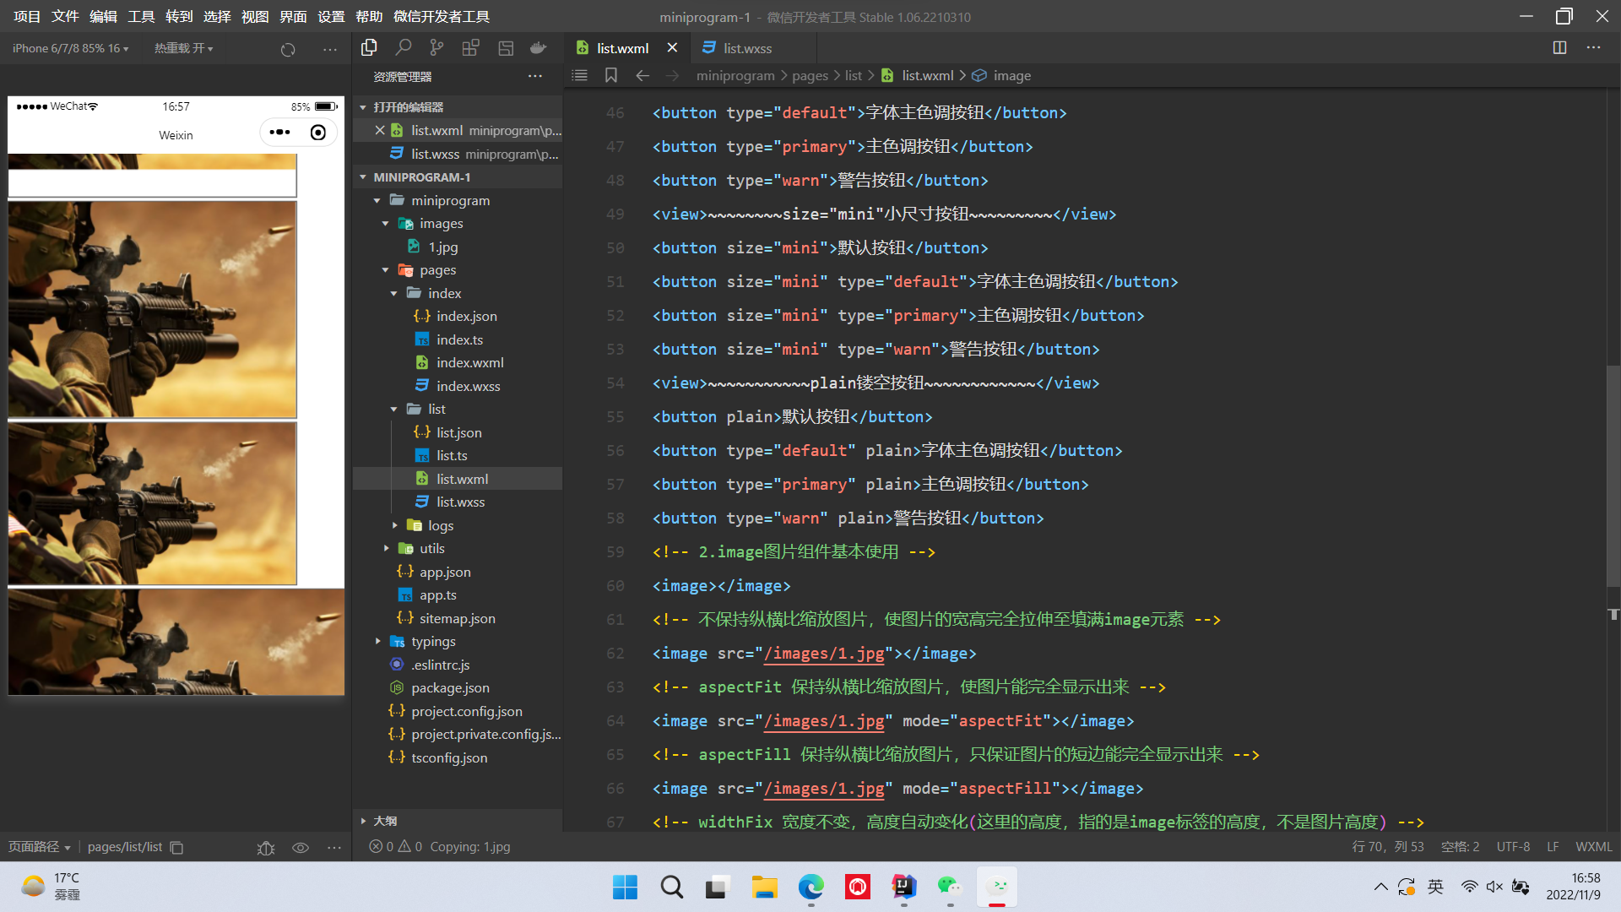Viewport: 1621px width, 912px height.
Task: Switch to the list.wxss tab
Action: tap(746, 49)
